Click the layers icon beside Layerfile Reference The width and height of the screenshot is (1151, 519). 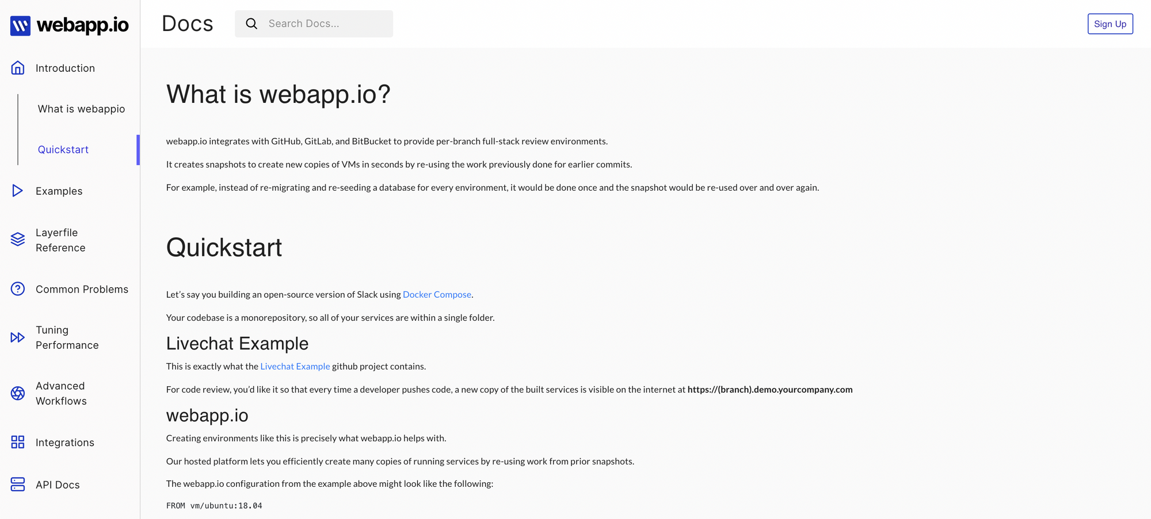point(18,240)
